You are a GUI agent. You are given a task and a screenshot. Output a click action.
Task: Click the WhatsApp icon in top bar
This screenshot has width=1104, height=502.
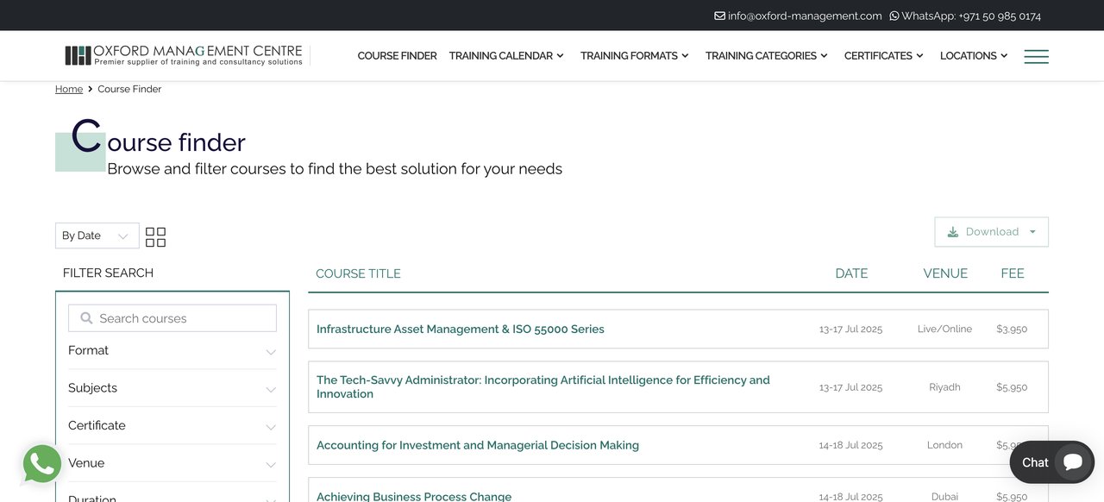894,16
